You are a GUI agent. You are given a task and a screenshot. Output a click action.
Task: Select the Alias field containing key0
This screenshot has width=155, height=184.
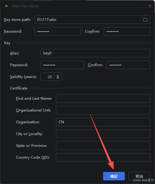point(95,53)
